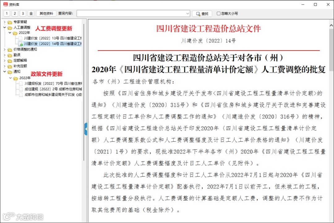Select the 通知 folder icon
Image resolution: width=334 pixels, height=223 pixels.
pos(10,72)
